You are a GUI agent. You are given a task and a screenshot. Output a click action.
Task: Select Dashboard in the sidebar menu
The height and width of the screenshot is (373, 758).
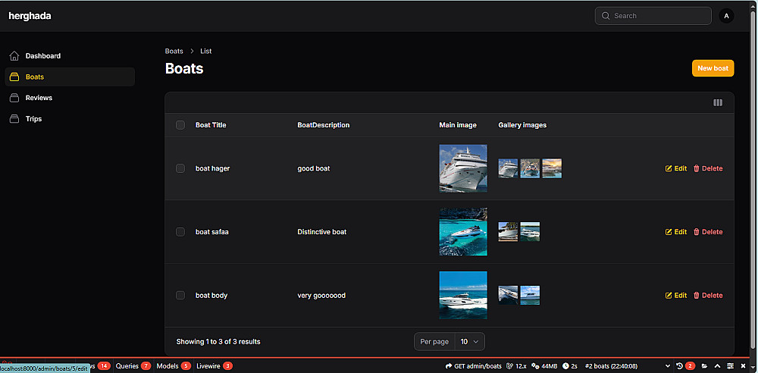70,56
